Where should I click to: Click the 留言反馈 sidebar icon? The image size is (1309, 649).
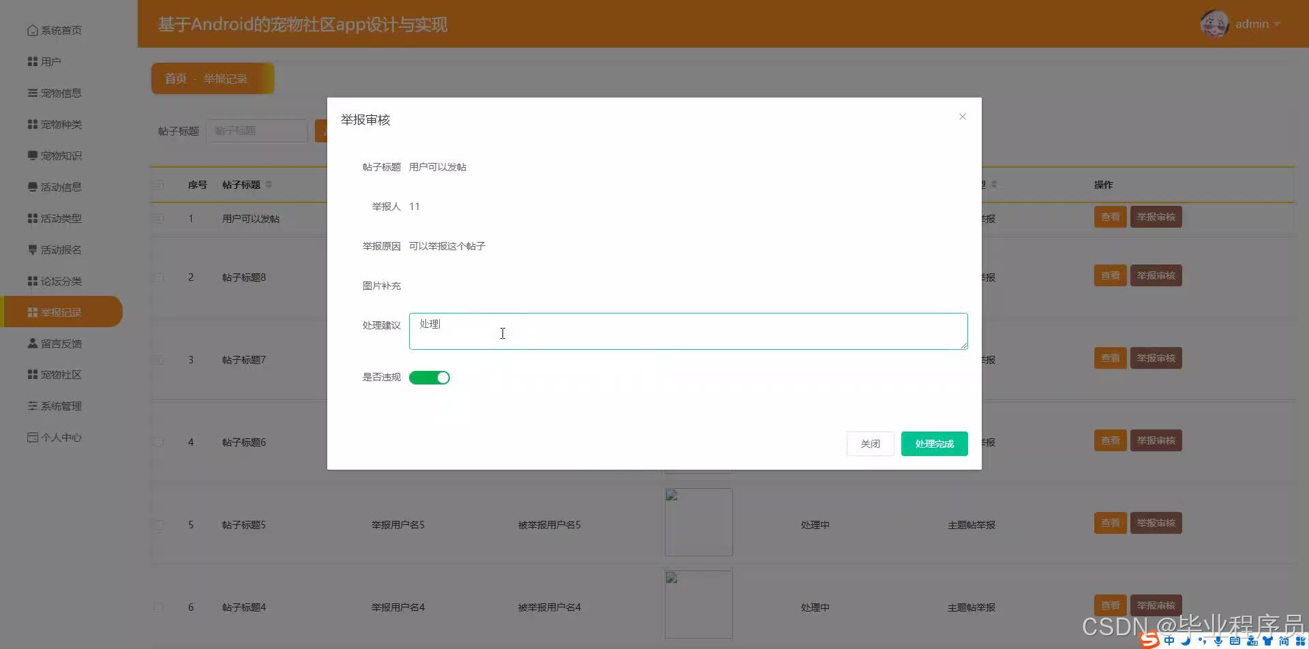[32, 343]
